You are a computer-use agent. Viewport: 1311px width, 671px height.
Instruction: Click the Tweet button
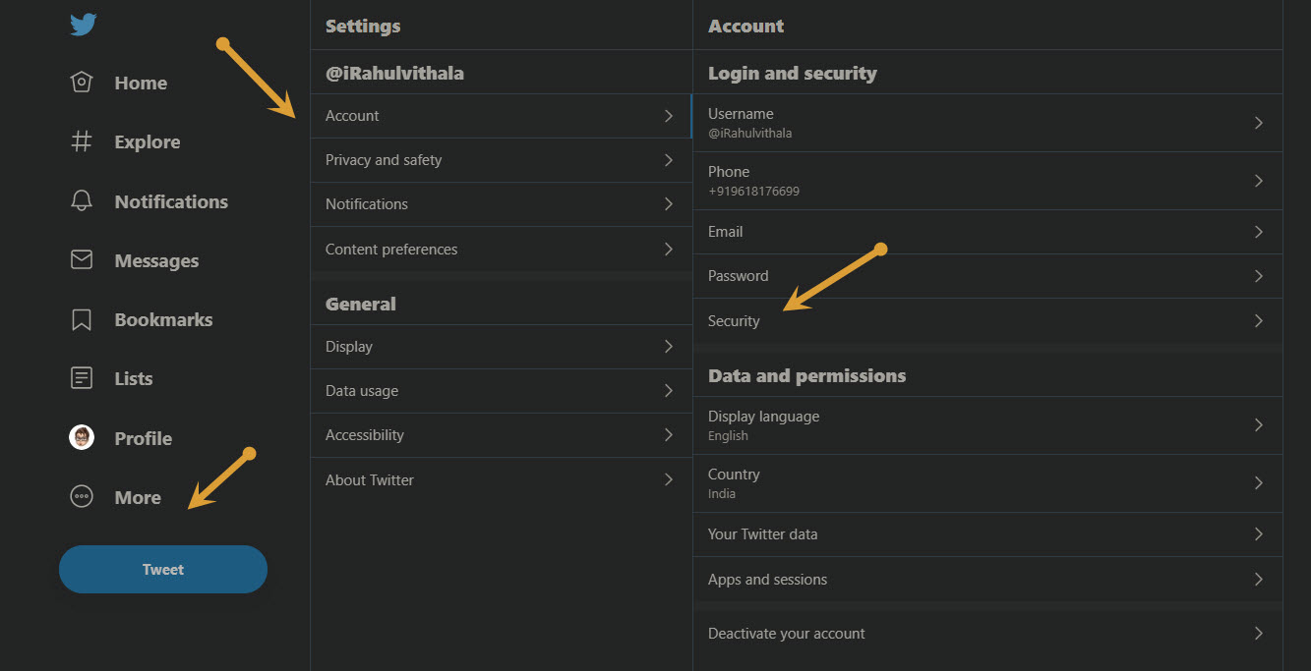click(x=163, y=569)
